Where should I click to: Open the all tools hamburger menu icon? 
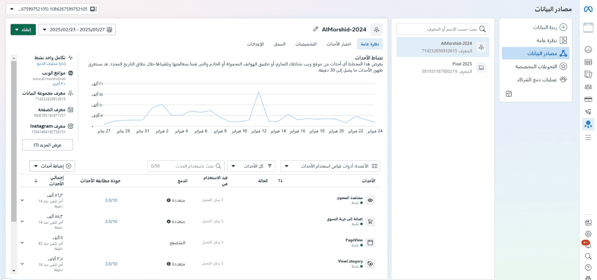click(588, 137)
